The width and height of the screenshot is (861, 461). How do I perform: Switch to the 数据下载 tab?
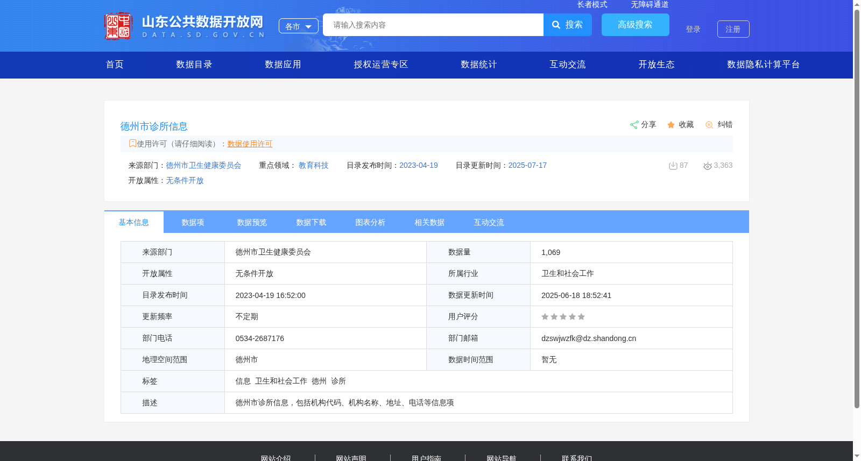click(x=312, y=222)
